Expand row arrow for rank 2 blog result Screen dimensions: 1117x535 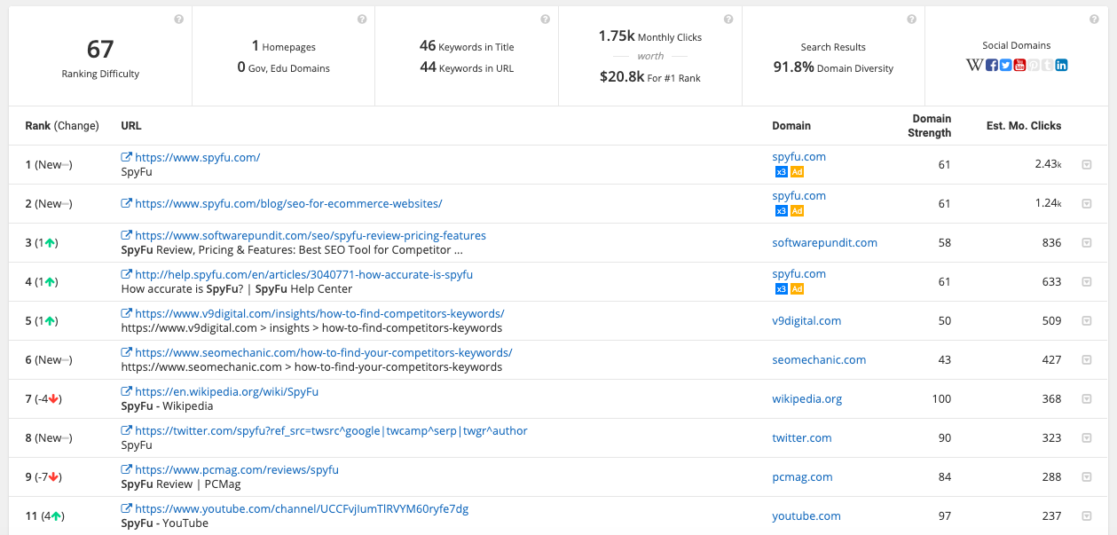[1087, 204]
